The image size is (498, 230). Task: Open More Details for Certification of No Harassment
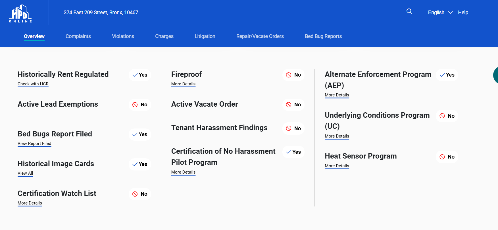click(x=183, y=172)
